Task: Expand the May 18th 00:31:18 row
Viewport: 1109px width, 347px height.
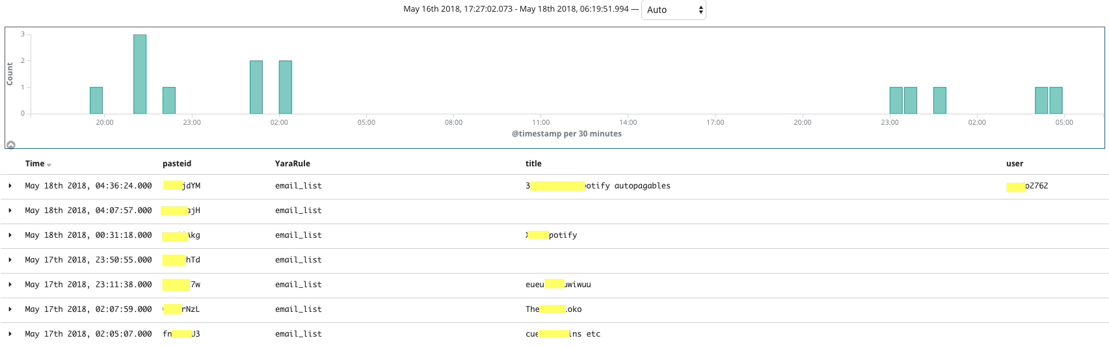Action: click(10, 235)
